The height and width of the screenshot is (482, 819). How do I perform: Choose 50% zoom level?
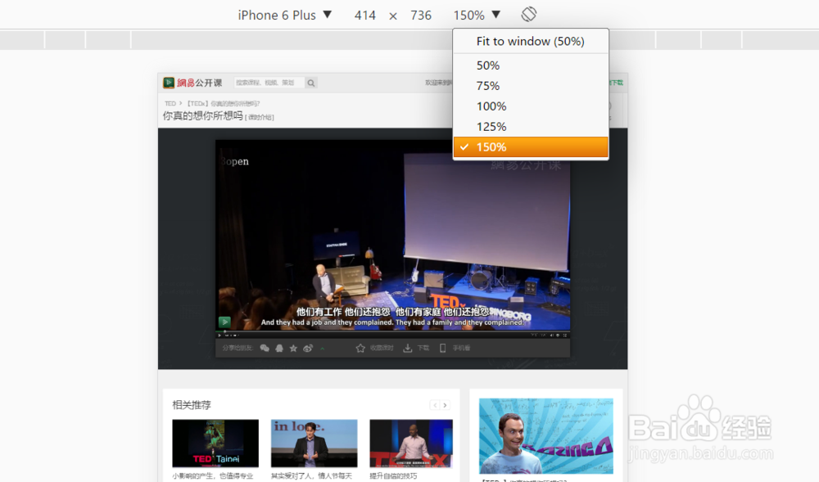(530, 65)
